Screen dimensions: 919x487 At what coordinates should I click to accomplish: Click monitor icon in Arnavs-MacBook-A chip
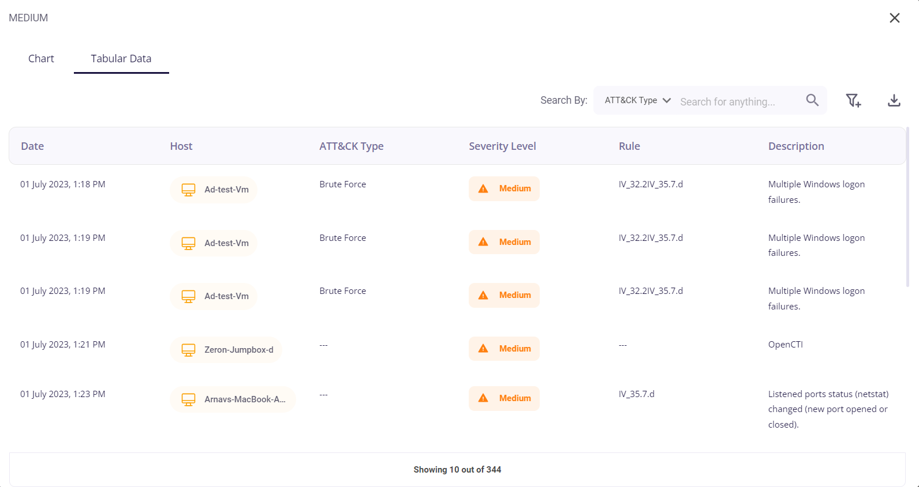pos(188,399)
